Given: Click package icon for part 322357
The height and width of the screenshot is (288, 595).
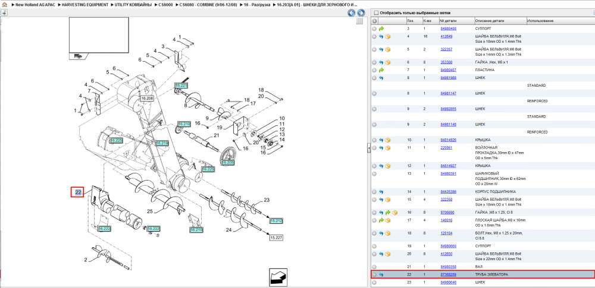Looking at the screenshot, I should pos(388,50).
